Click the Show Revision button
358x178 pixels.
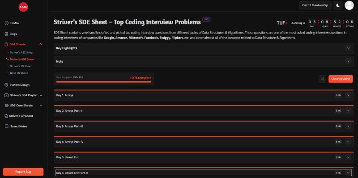click(341, 79)
